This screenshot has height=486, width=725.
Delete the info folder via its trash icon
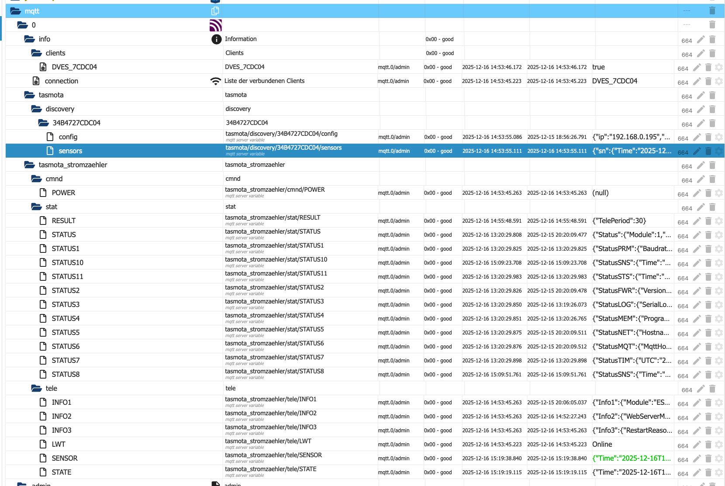[x=712, y=39]
